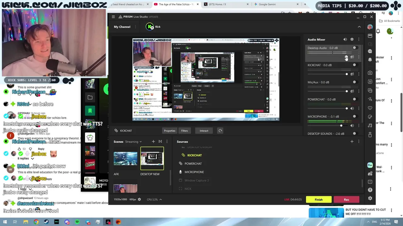403x226 pixels.
Task: Click the Filters button
Action: [x=184, y=131]
